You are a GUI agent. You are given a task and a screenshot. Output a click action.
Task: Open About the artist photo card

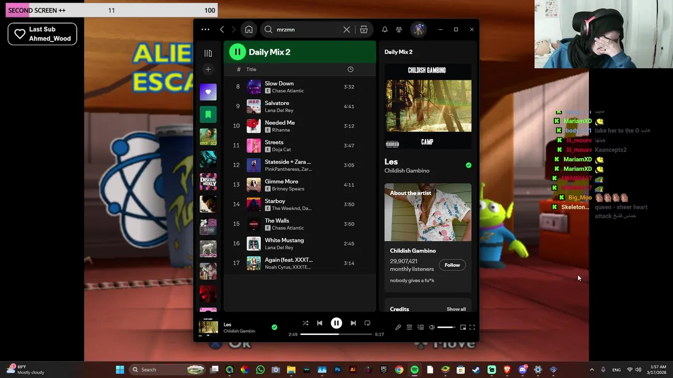tap(428, 212)
